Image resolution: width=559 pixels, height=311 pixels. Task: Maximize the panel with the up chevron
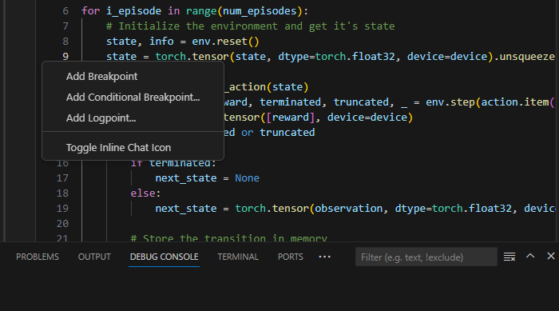(x=530, y=256)
